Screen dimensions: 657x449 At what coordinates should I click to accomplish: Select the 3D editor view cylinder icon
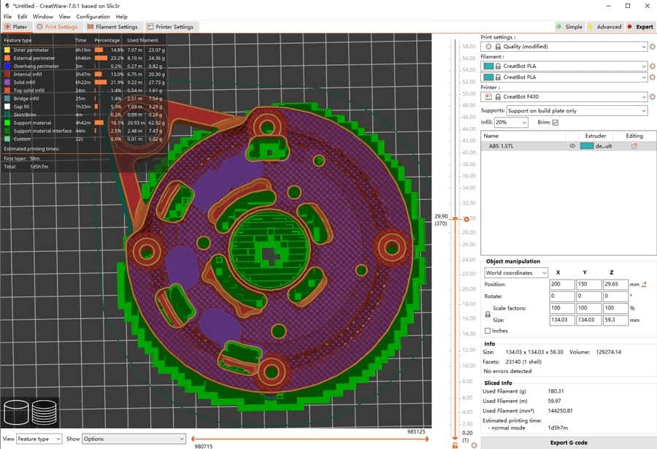(x=16, y=412)
